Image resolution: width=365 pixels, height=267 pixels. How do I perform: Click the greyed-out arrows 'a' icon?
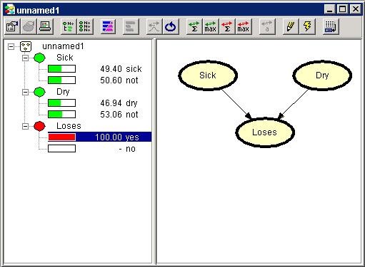pos(267,26)
